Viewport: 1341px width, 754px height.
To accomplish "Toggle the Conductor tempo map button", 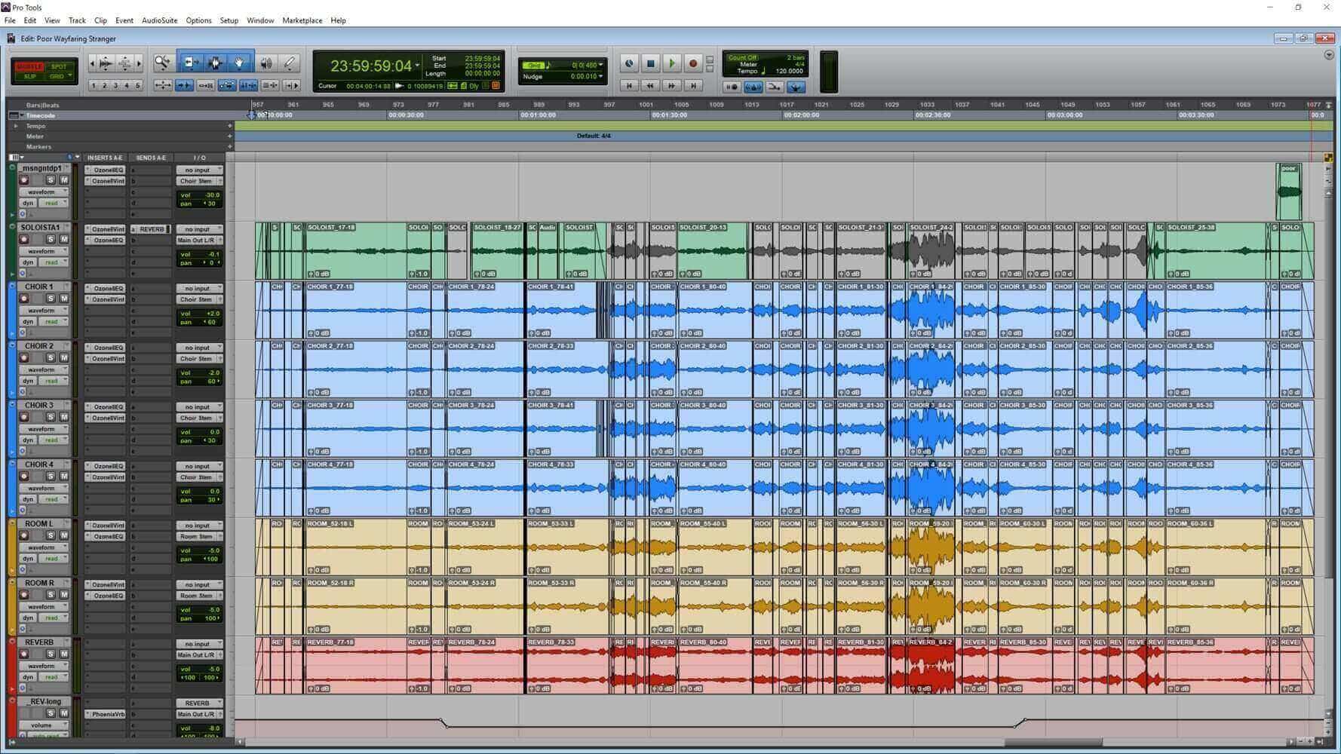I will pos(795,87).
